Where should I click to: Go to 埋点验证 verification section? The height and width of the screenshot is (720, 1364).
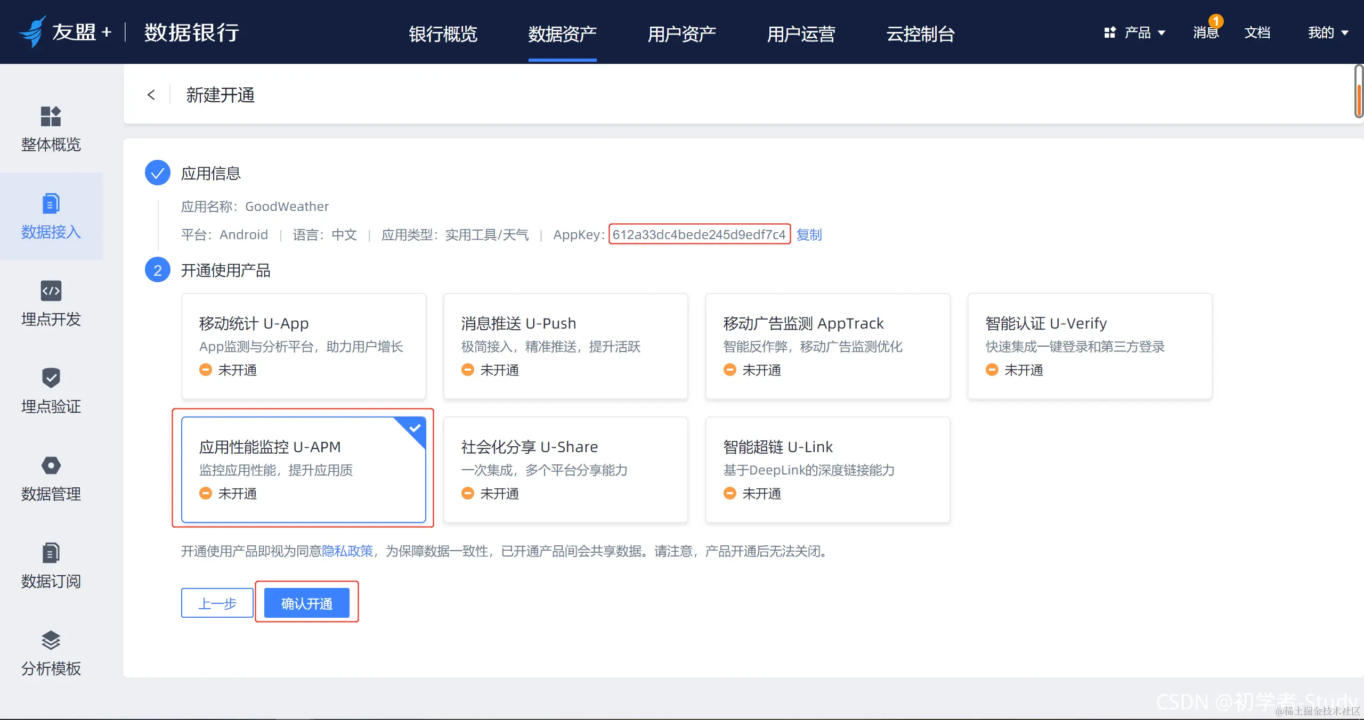51,390
